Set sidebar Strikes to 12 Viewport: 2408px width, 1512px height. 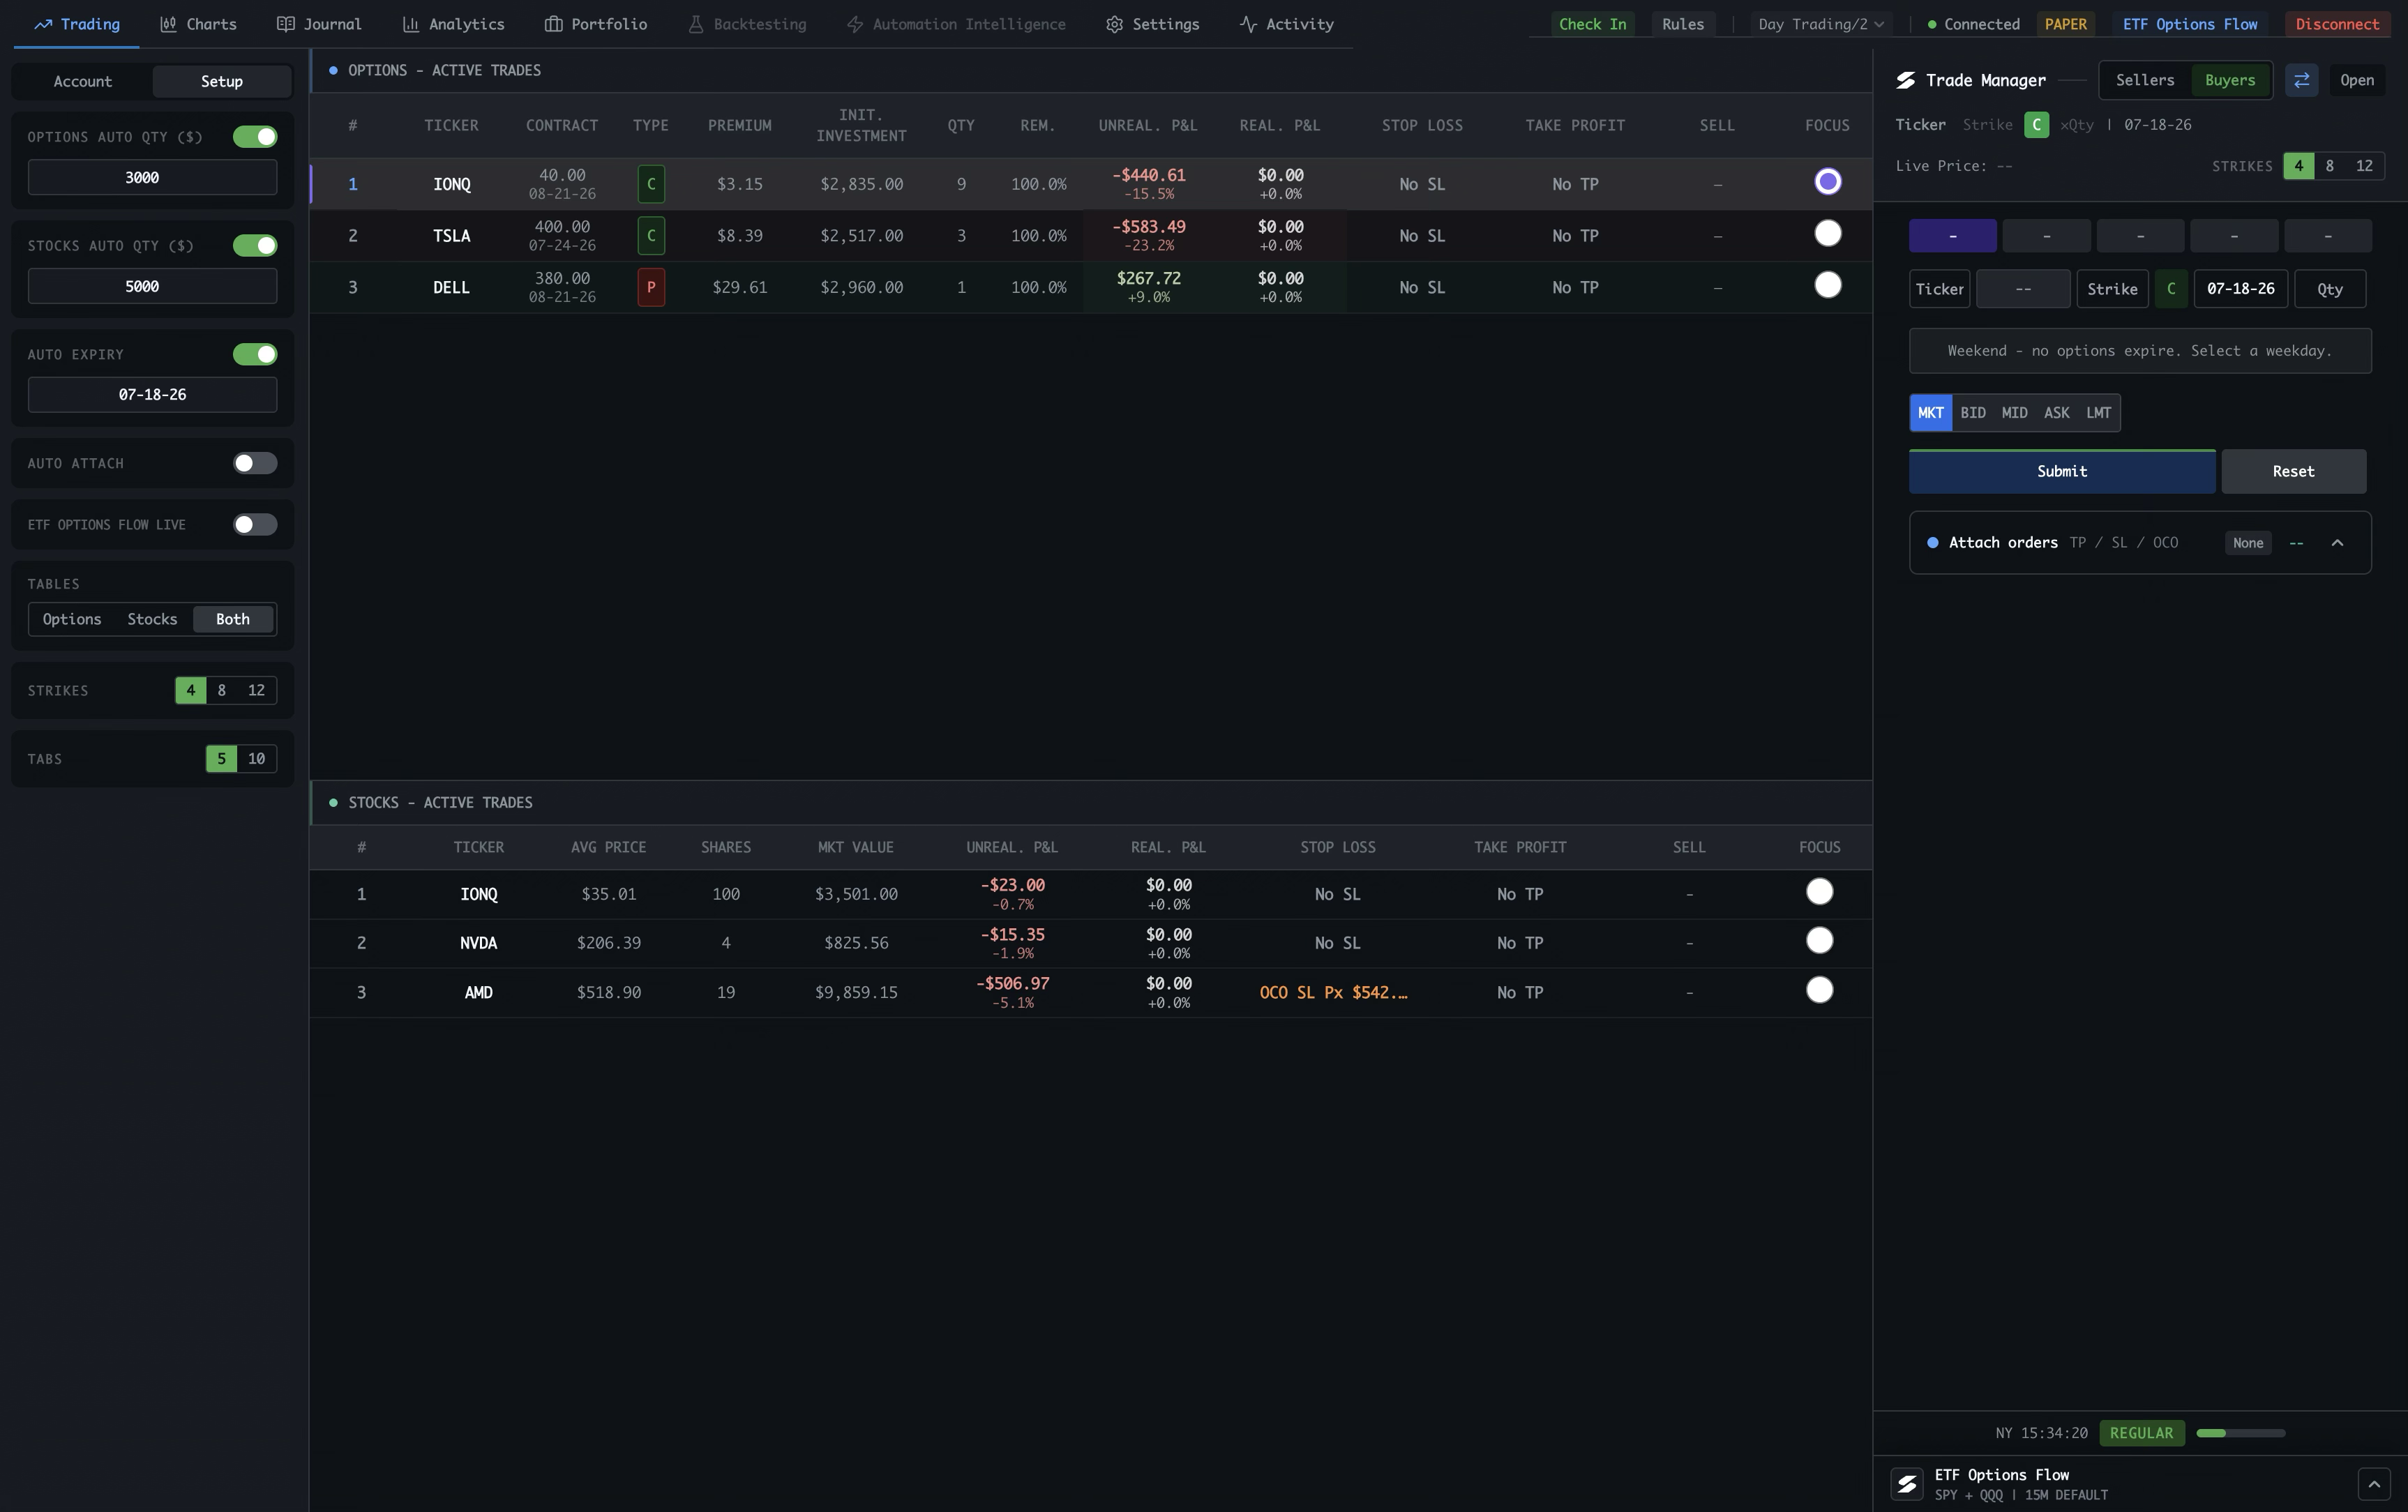256,690
